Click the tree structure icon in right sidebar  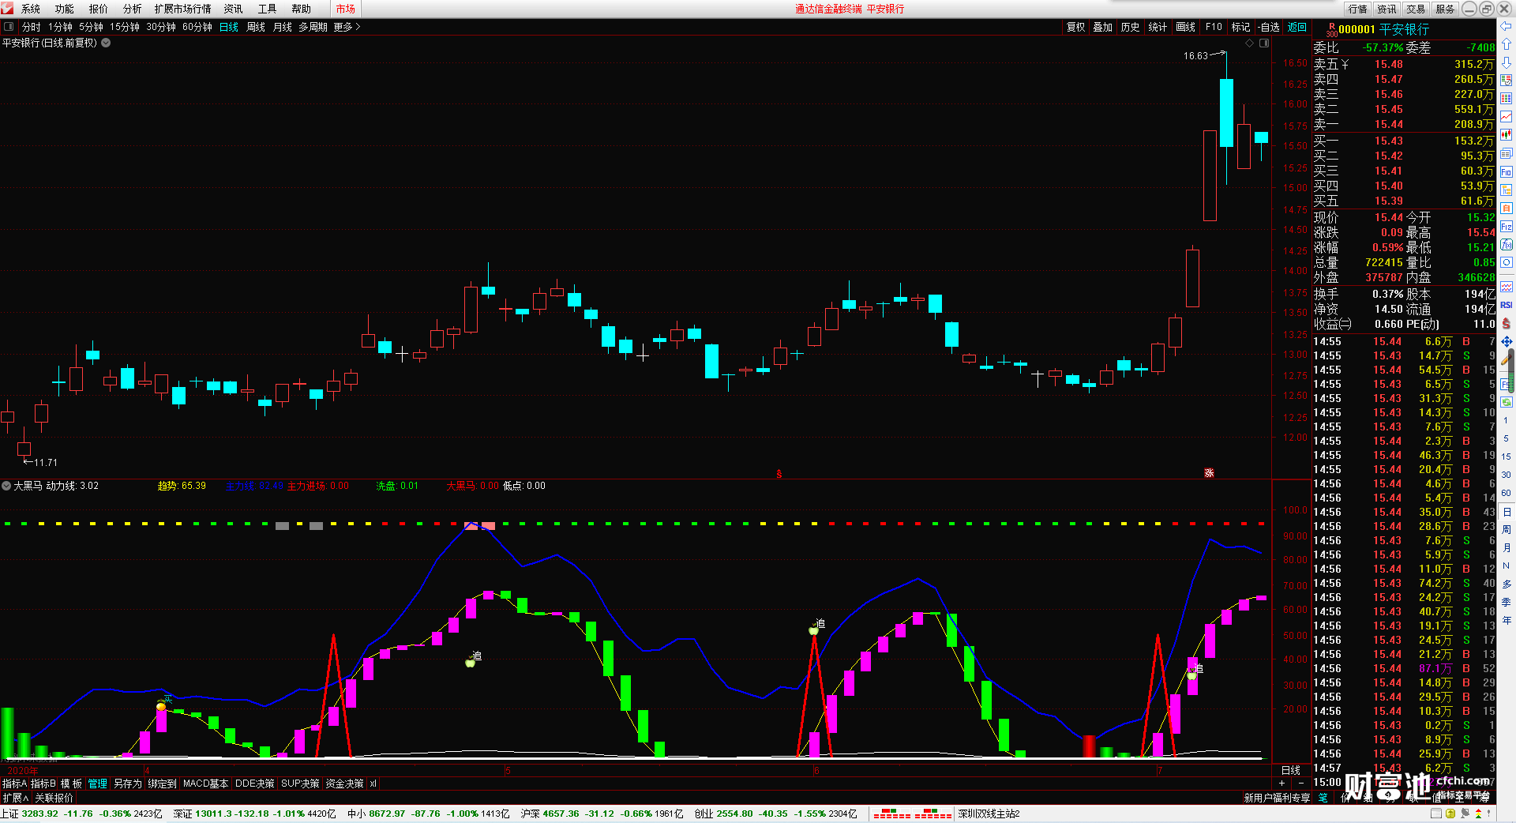point(1506,190)
